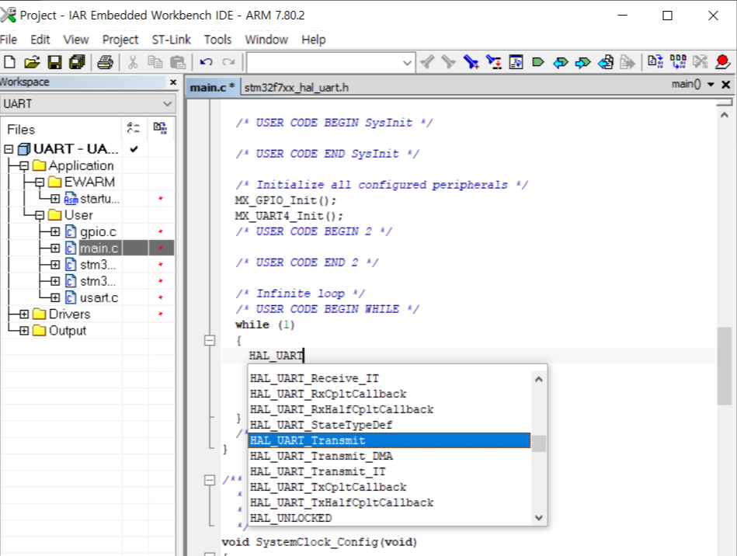
Task: Click the Paste clipboard icon
Action: click(x=178, y=62)
